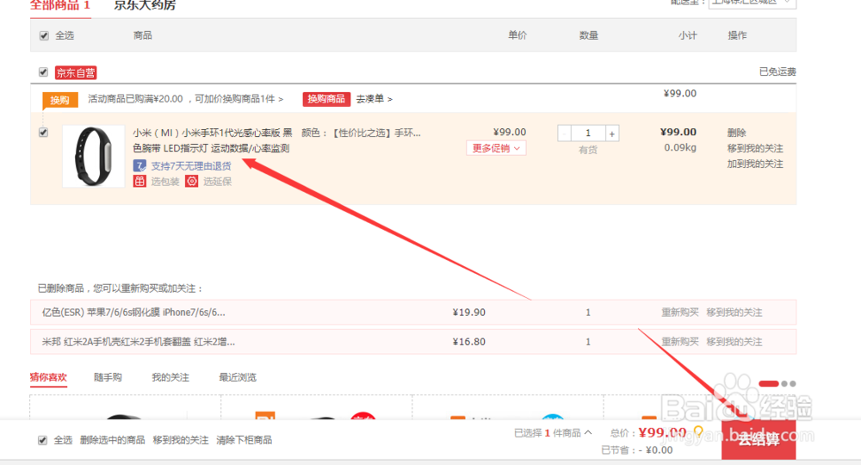Click the orange 换购 tag
The height and width of the screenshot is (465, 861).
point(60,100)
